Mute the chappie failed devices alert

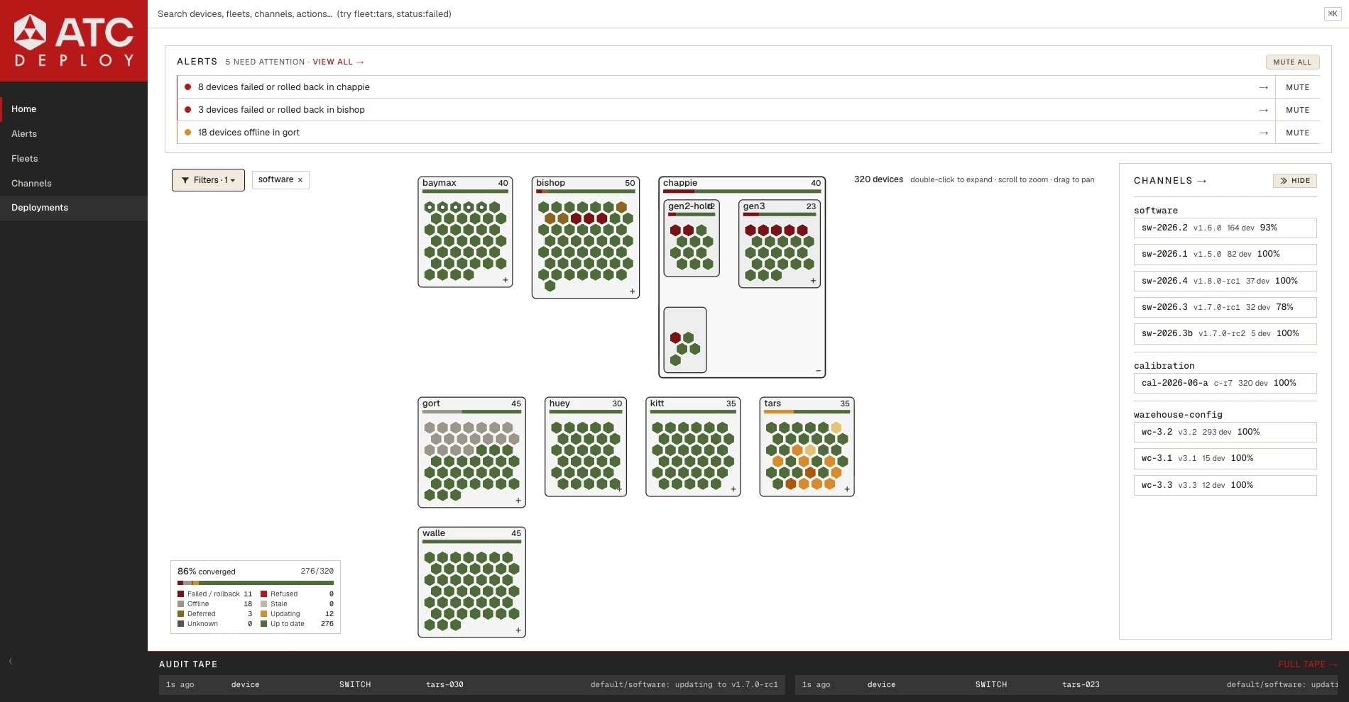coord(1297,87)
